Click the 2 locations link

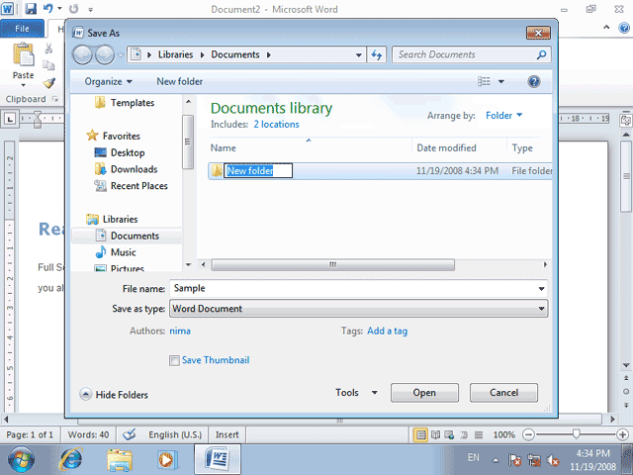pyautogui.click(x=277, y=125)
